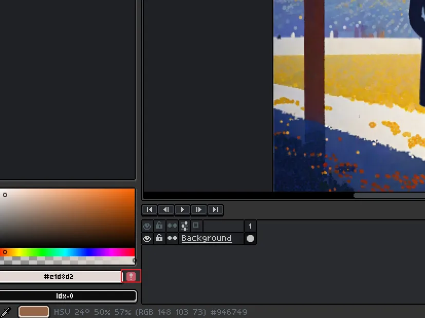Toggle lock for all layers in header

(159, 226)
